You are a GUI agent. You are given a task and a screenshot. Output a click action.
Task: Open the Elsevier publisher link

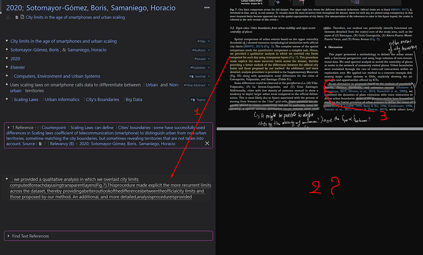point(18,67)
